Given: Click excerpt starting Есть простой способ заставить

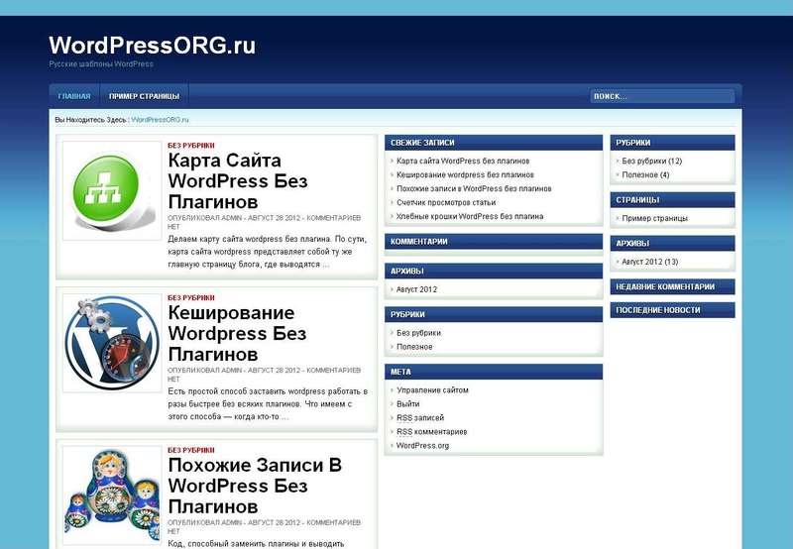Looking at the screenshot, I should point(268,404).
